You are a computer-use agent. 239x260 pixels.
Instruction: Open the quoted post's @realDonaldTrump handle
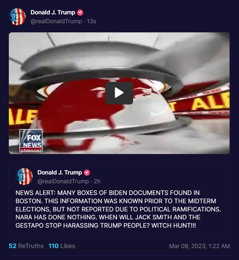click(63, 181)
